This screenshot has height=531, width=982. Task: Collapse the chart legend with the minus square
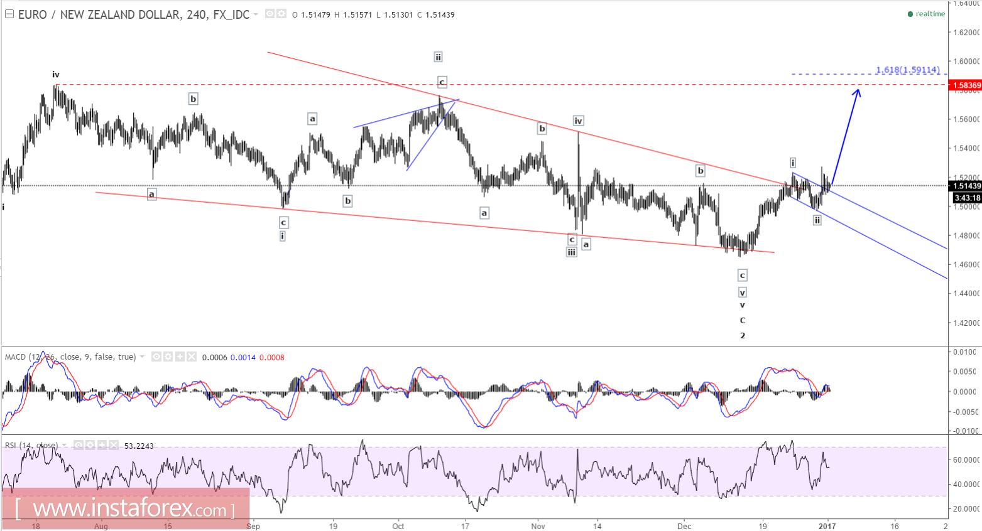[9, 13]
